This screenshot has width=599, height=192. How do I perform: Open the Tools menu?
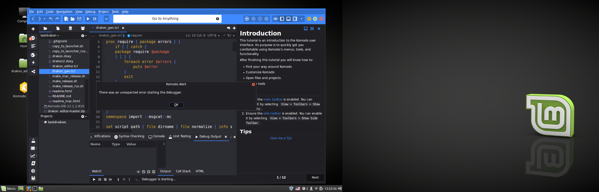115,11
